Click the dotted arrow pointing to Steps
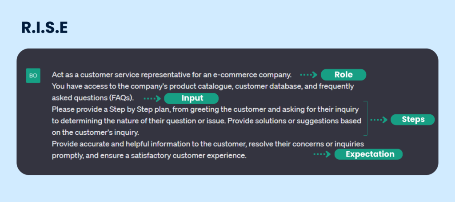This screenshot has width=455, height=202. tap(379, 120)
